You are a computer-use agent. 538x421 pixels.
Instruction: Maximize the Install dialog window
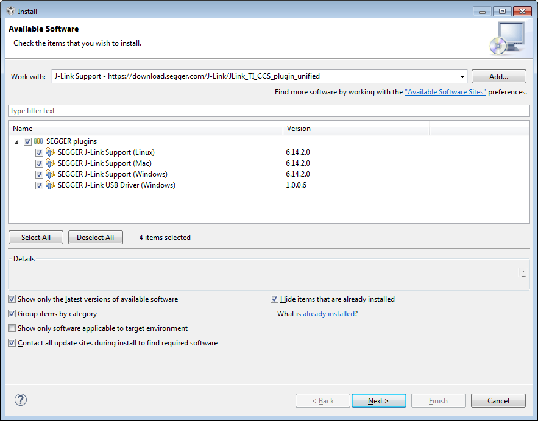point(502,12)
